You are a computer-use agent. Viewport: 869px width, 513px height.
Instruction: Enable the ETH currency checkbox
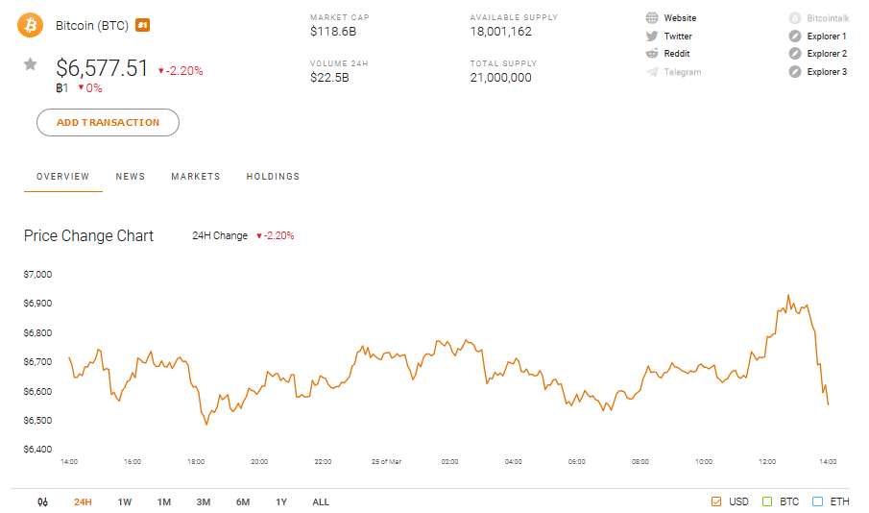(x=817, y=501)
